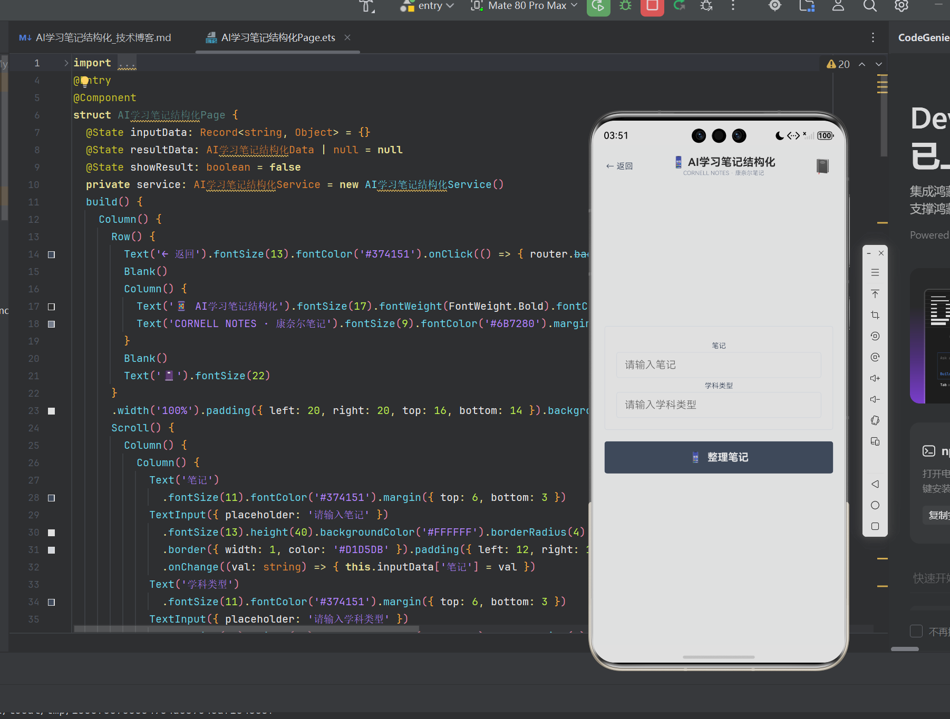Open the entry module dropdown

428,6
